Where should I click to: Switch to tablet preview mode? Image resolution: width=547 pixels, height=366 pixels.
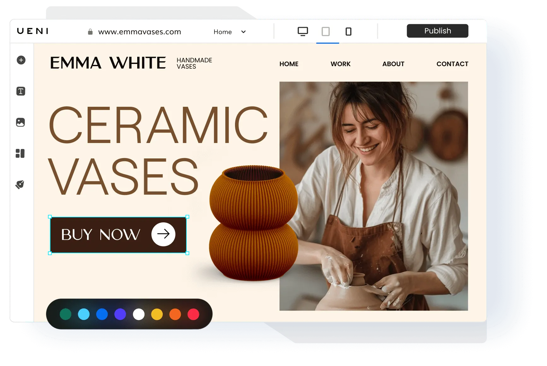coord(326,31)
